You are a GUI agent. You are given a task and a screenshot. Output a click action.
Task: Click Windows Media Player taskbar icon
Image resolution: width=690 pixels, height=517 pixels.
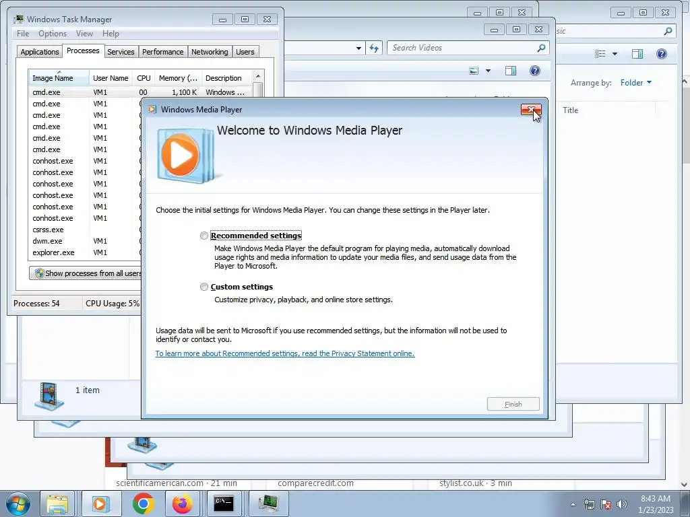pos(100,504)
